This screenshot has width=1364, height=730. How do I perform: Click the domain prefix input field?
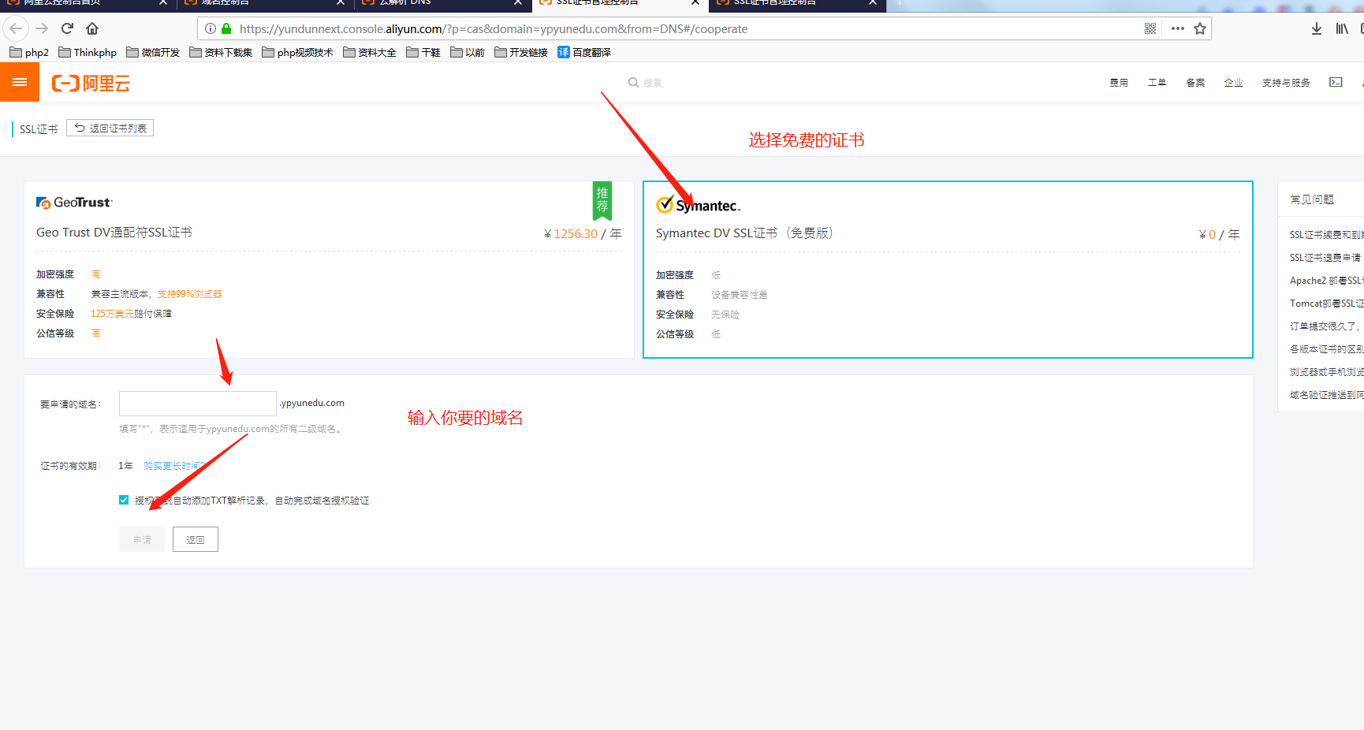[198, 404]
